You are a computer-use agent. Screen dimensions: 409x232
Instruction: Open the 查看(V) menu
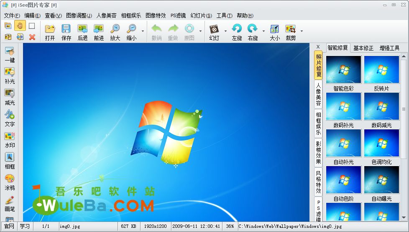click(53, 15)
